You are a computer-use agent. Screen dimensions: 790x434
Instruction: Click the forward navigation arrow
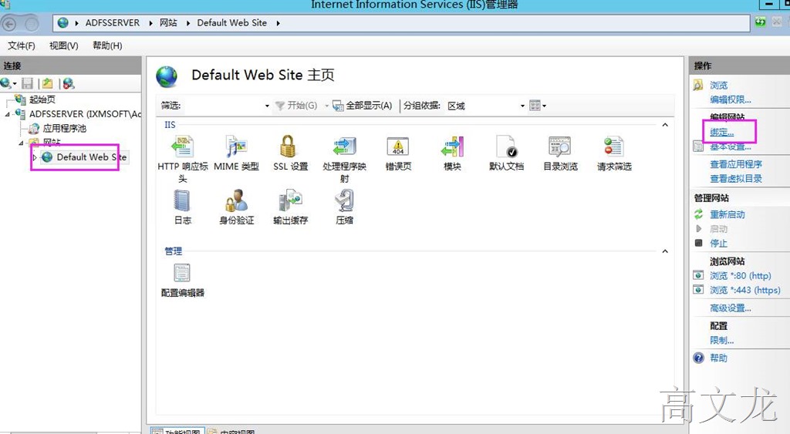pyautogui.click(x=32, y=24)
